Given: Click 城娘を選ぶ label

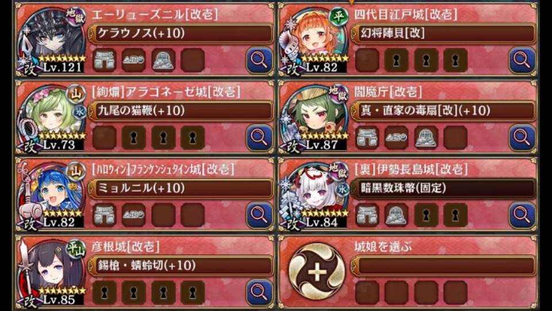Looking at the screenshot, I should click(383, 247).
